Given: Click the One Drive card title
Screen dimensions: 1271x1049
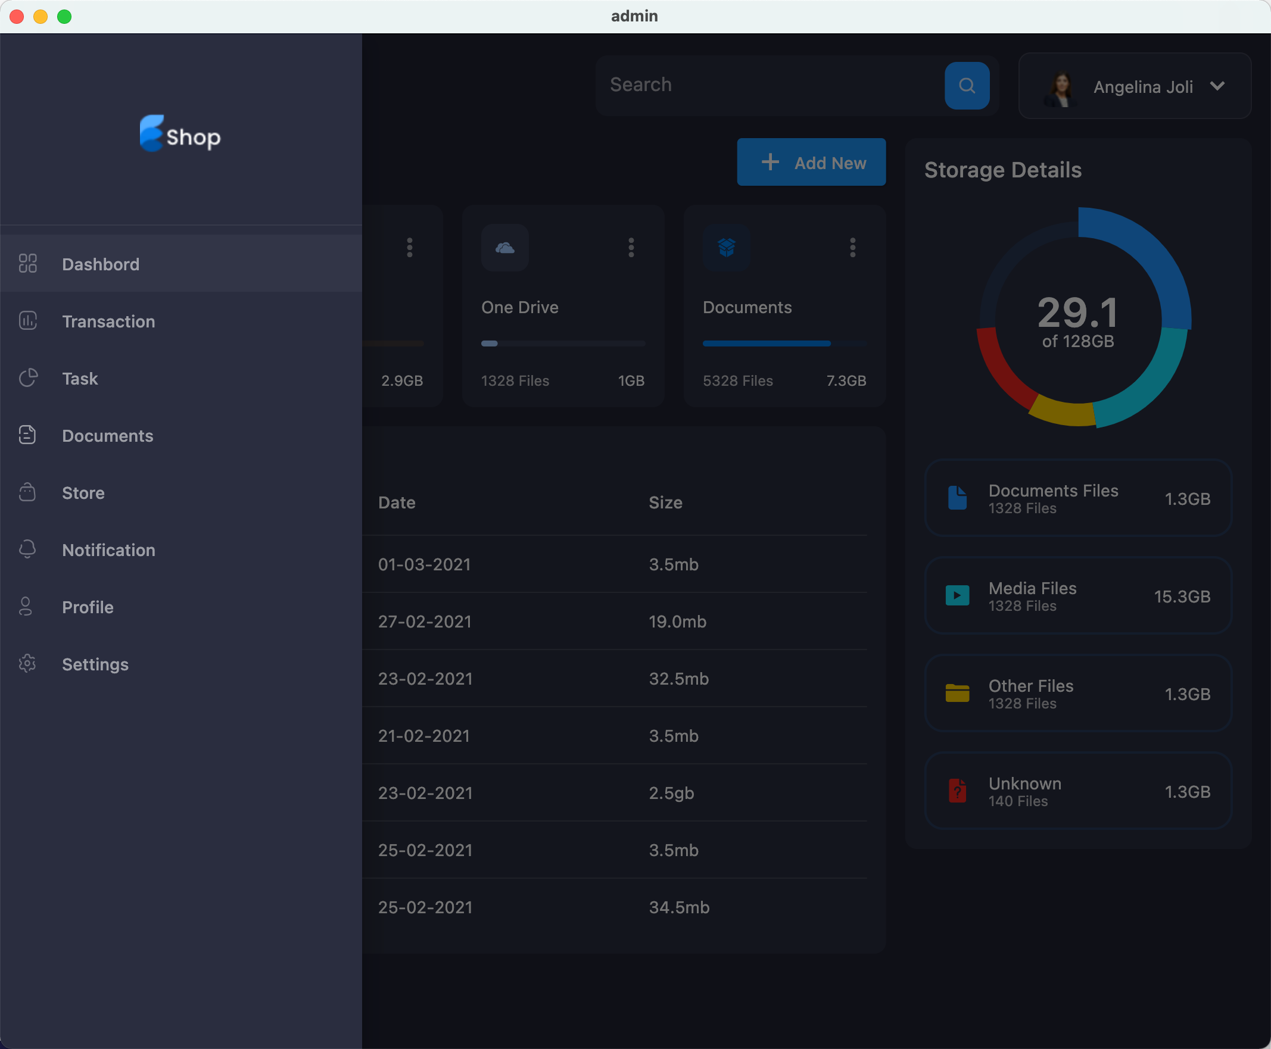Looking at the screenshot, I should click(x=520, y=307).
